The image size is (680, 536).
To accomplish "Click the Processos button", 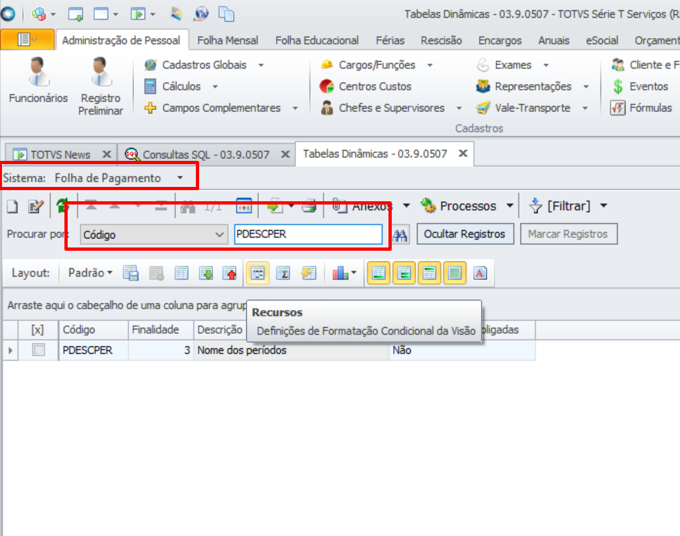I will click(x=459, y=206).
